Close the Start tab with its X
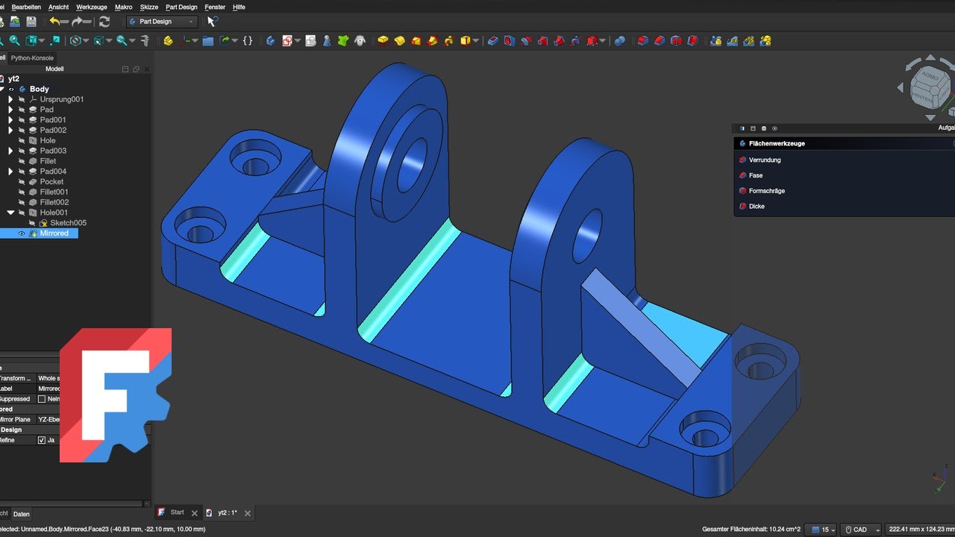This screenshot has height=537, width=955. [x=195, y=513]
